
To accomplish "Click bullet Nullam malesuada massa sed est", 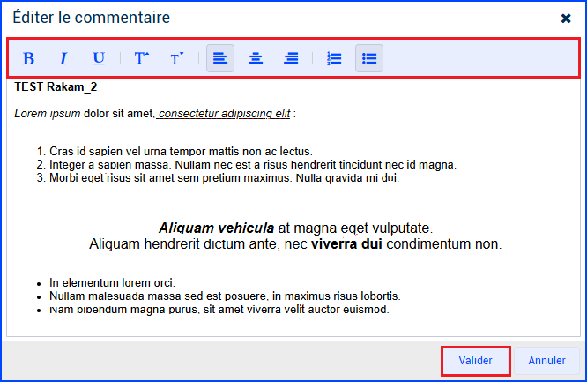I will [x=225, y=296].
